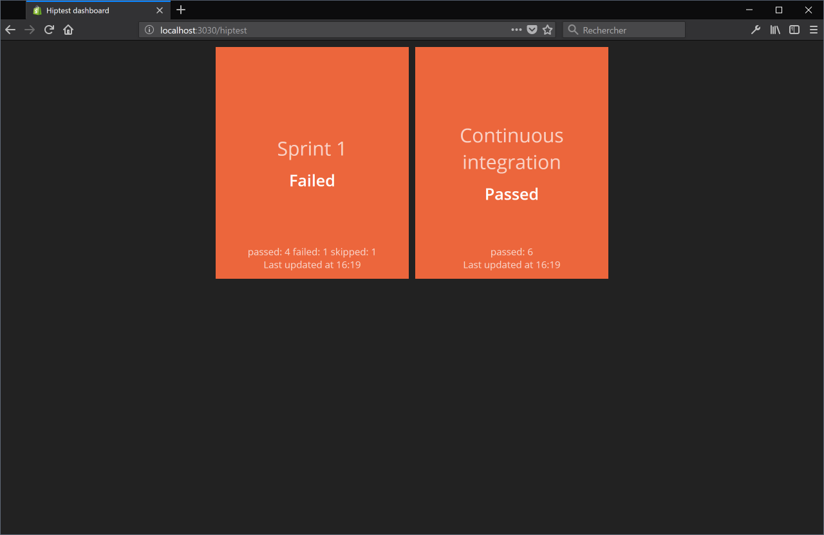824x535 pixels.
Task: Minimize the Firefox window
Action: click(x=749, y=10)
